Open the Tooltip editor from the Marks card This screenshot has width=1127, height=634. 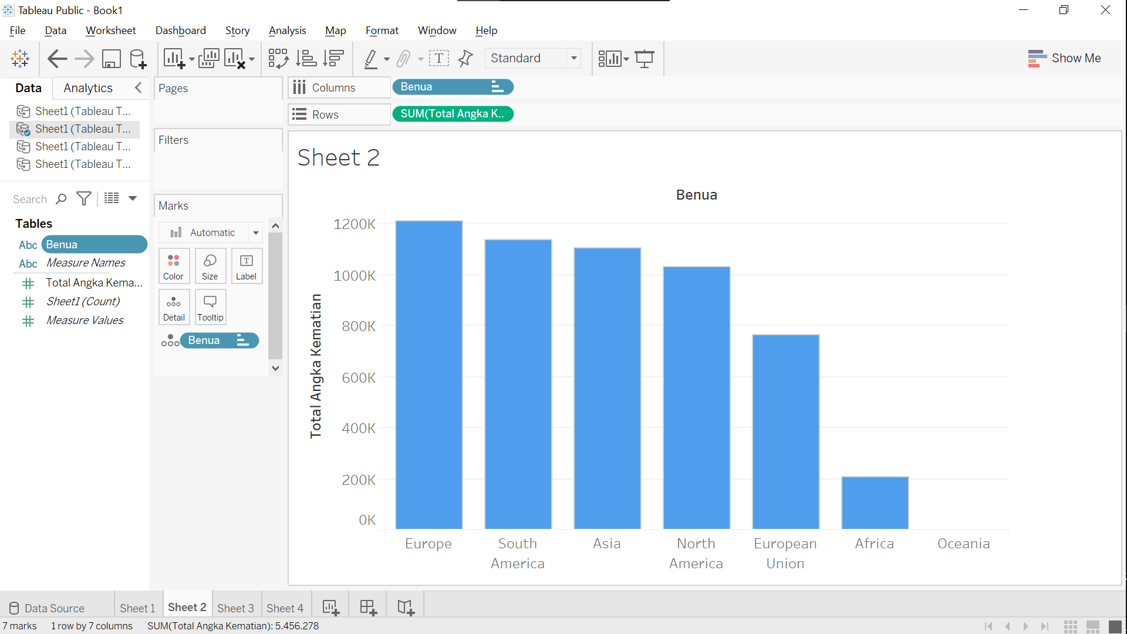tap(210, 306)
